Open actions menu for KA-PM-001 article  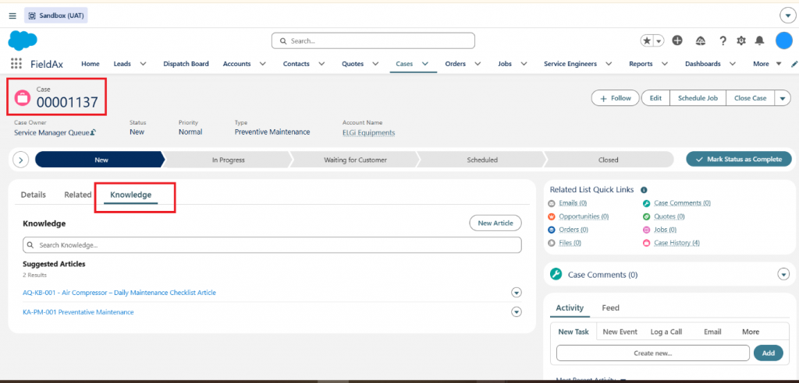click(x=517, y=312)
